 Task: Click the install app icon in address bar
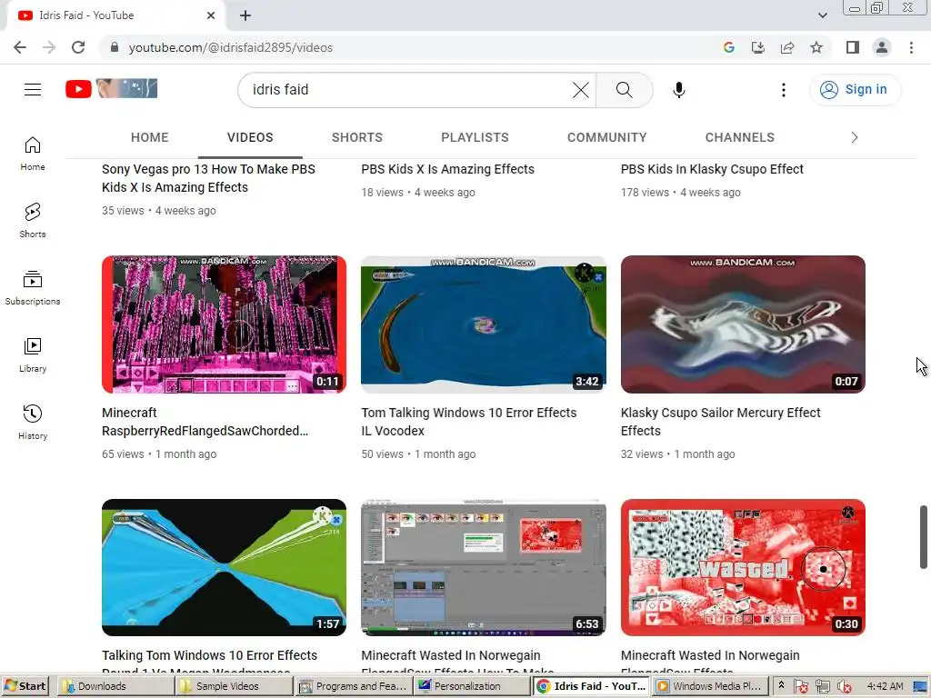pos(758,47)
